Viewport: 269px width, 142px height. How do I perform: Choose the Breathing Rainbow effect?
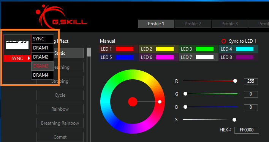60,123
